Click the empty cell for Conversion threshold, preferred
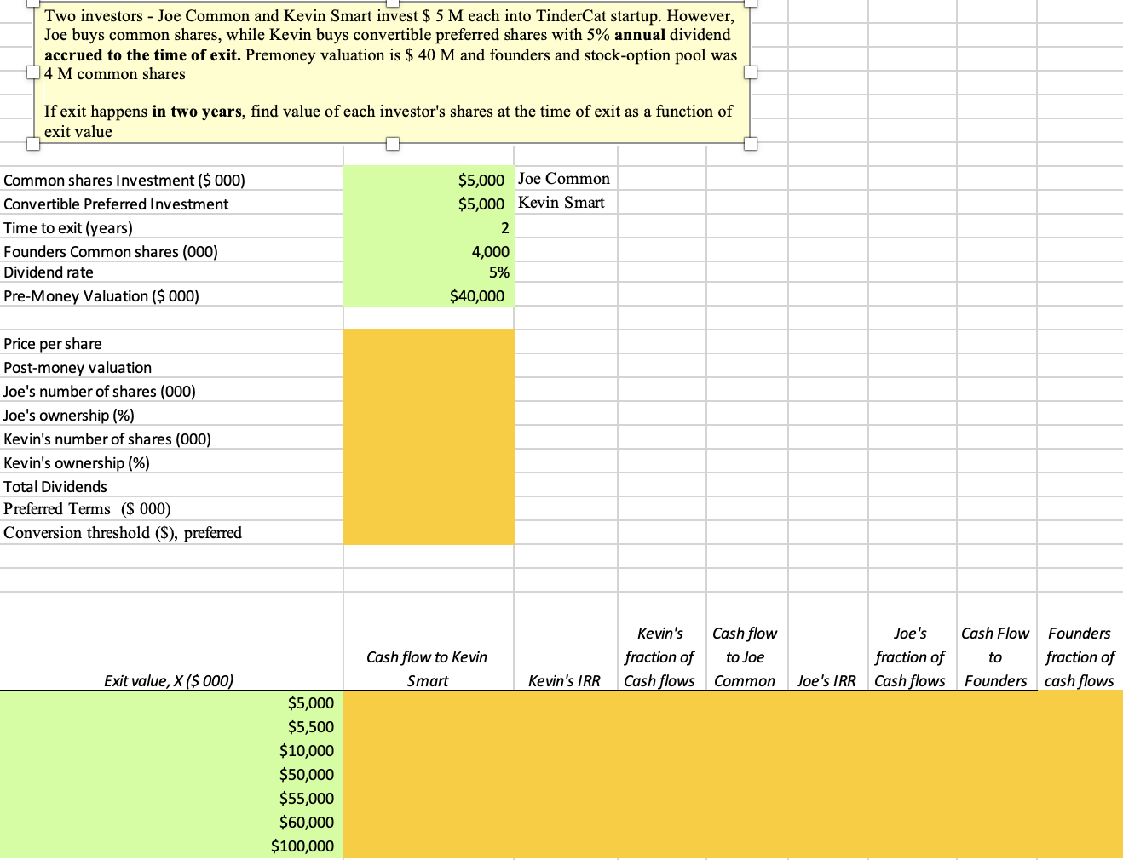The image size is (1123, 860). click(x=429, y=533)
